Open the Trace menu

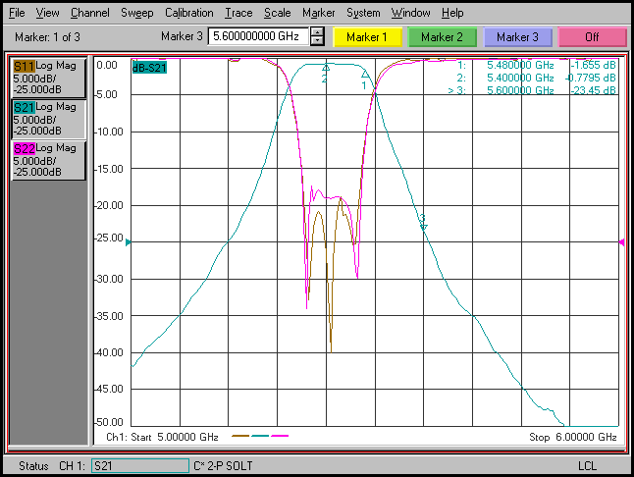(x=238, y=13)
